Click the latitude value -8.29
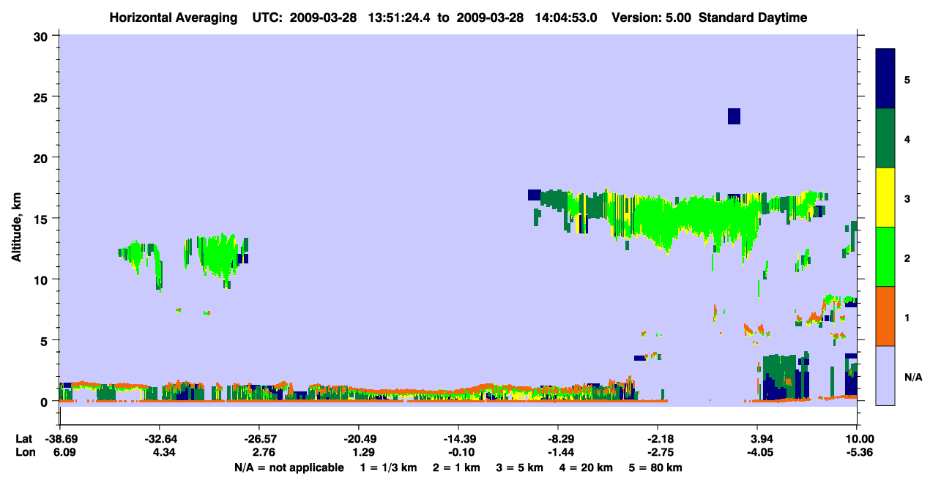 tap(557, 439)
